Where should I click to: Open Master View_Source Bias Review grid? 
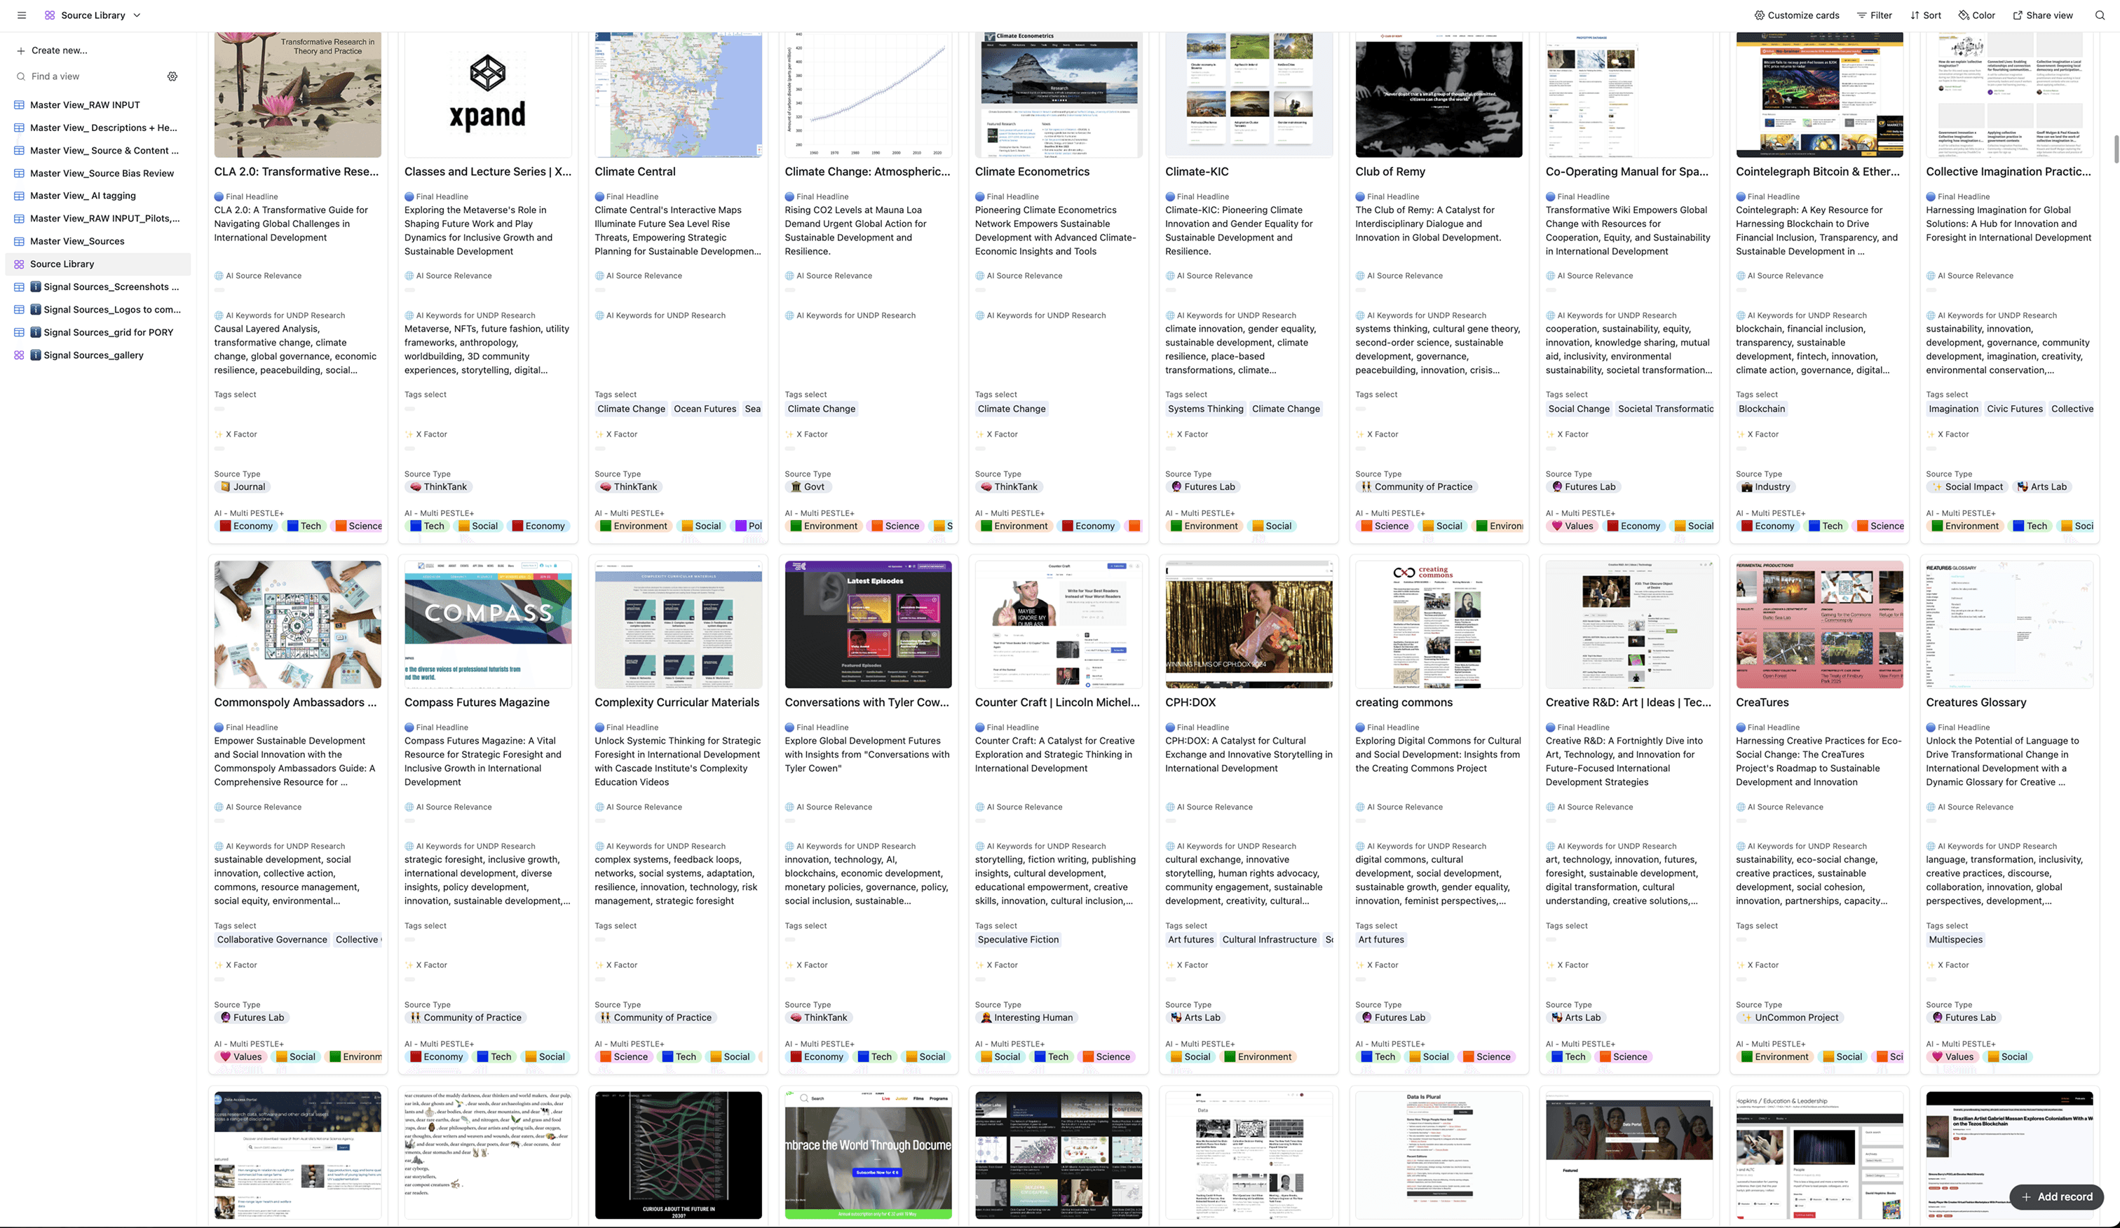pos(102,173)
